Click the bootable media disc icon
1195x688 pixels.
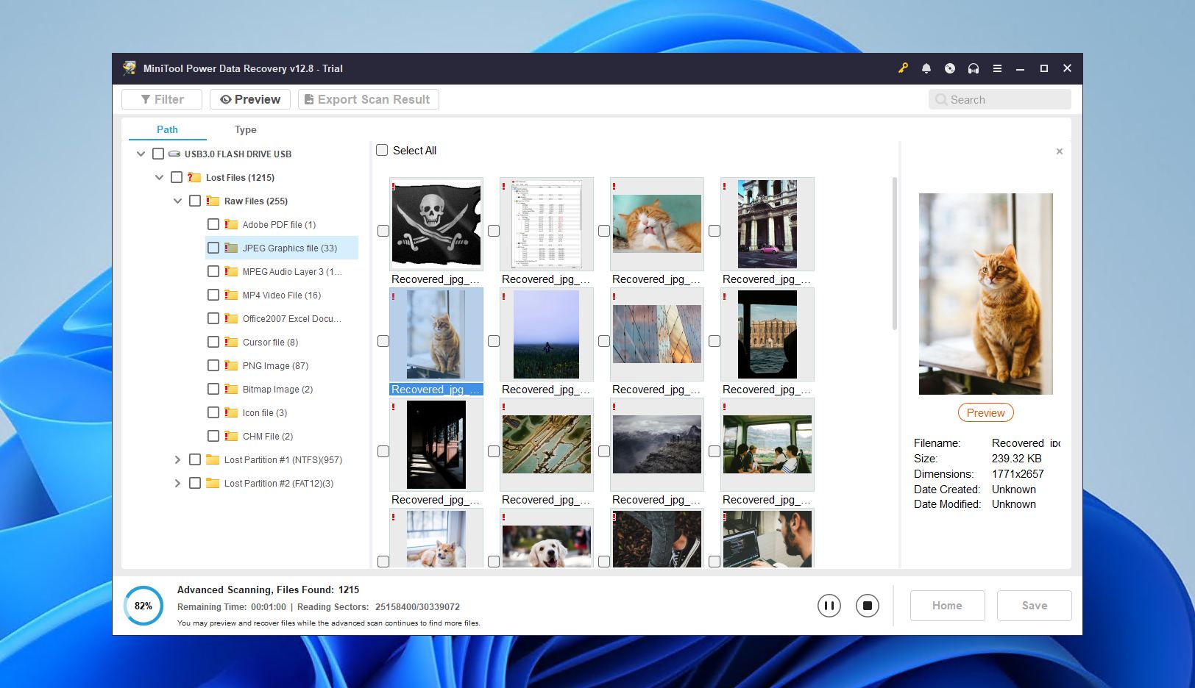click(949, 68)
